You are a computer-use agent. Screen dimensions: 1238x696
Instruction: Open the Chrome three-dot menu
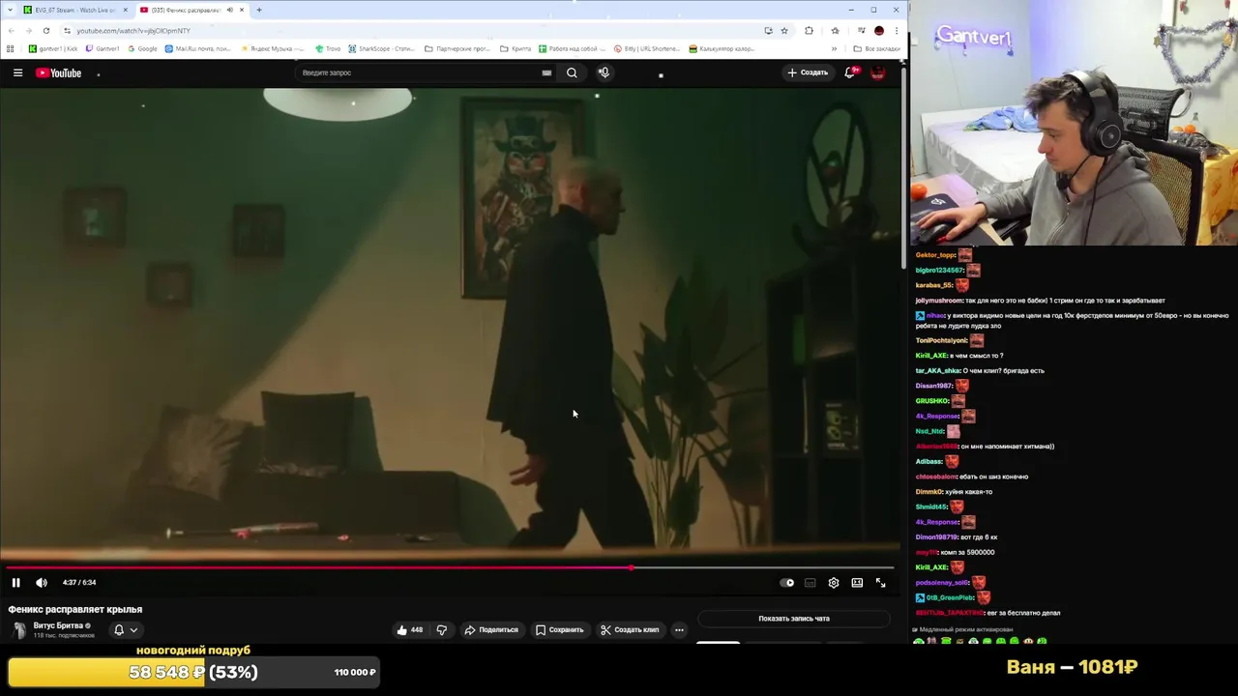point(897,31)
